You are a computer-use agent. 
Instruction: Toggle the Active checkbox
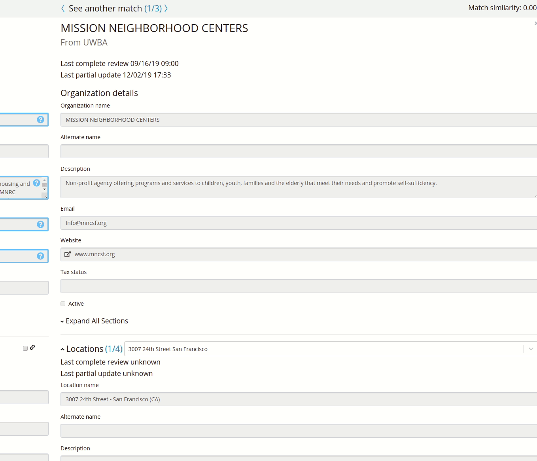(63, 304)
